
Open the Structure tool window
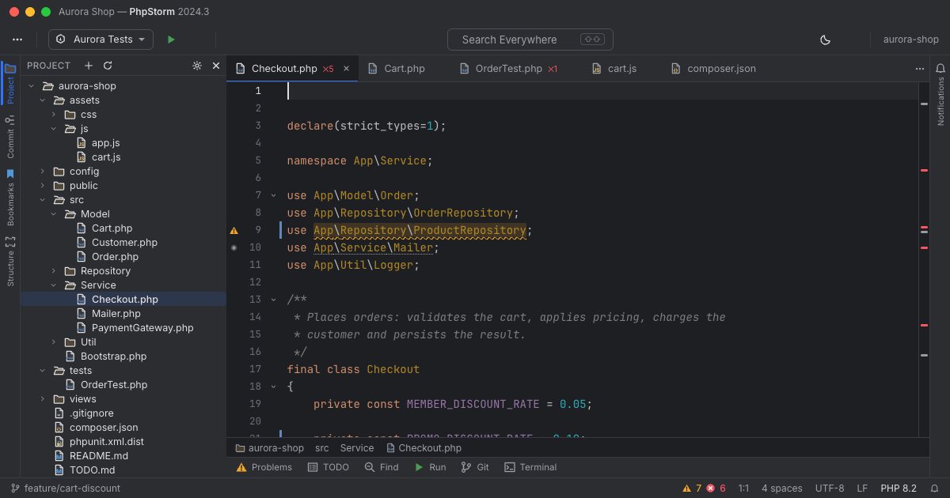(x=10, y=262)
